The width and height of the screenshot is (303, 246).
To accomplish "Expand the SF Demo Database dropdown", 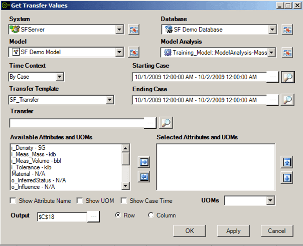I will point(272,30).
